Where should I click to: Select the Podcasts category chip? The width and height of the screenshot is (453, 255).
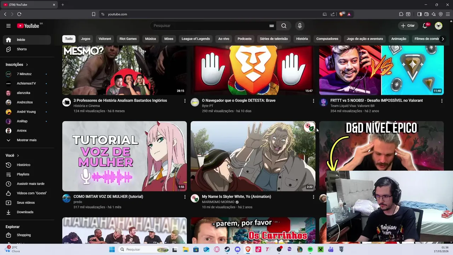coord(245,39)
